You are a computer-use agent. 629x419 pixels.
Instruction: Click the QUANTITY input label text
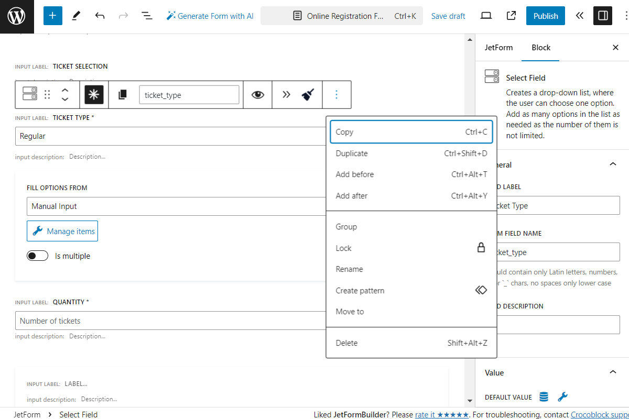click(69, 302)
